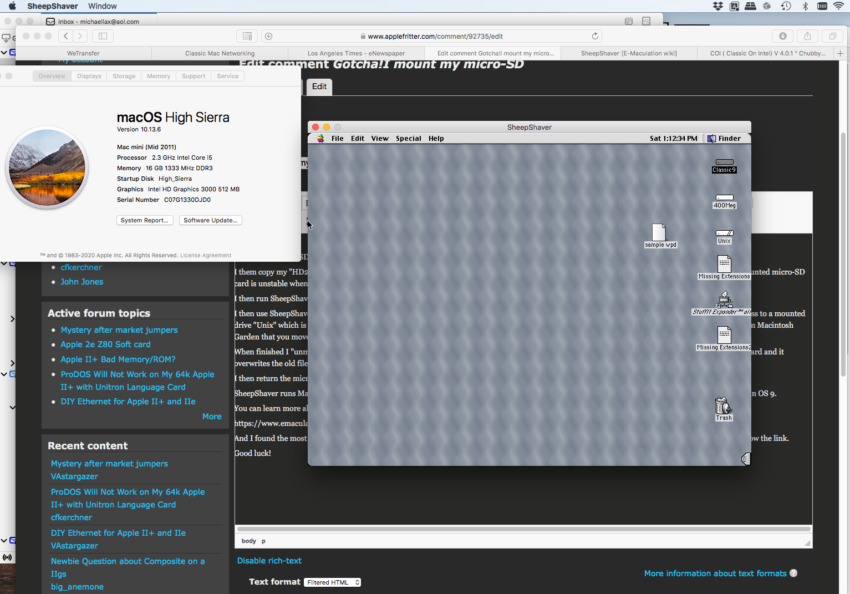Go back with Safari back arrow
This screenshot has width=850, height=594.
click(x=65, y=36)
